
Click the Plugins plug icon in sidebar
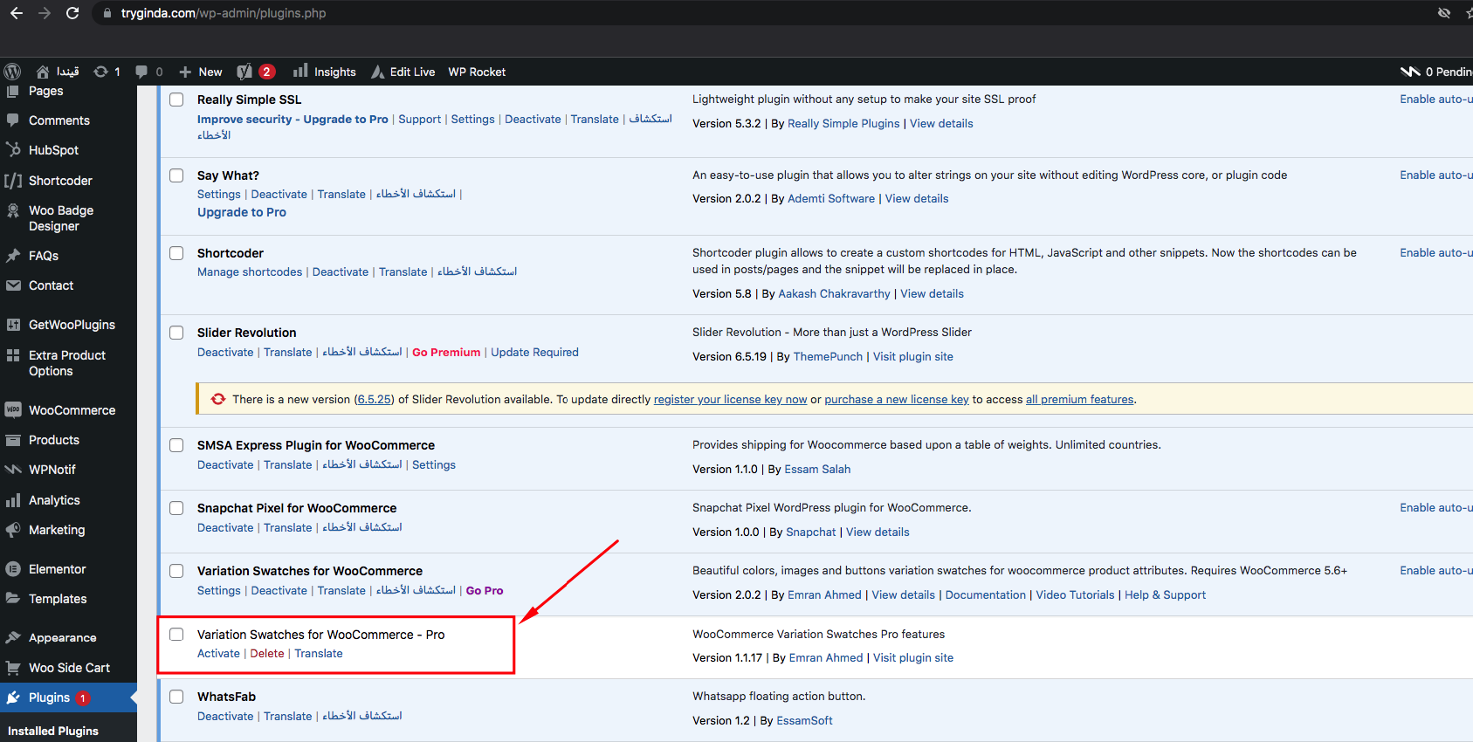pos(13,697)
